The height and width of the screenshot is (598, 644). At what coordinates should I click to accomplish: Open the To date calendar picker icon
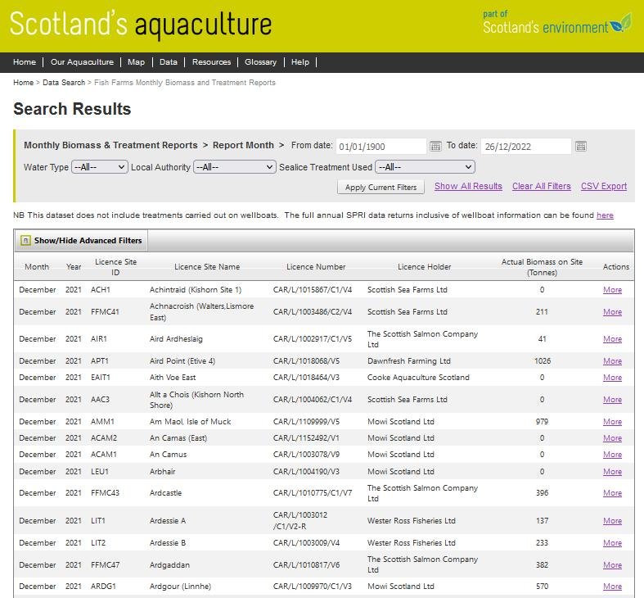580,147
